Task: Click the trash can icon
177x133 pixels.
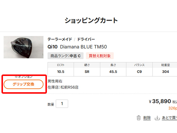Action: (139, 118)
